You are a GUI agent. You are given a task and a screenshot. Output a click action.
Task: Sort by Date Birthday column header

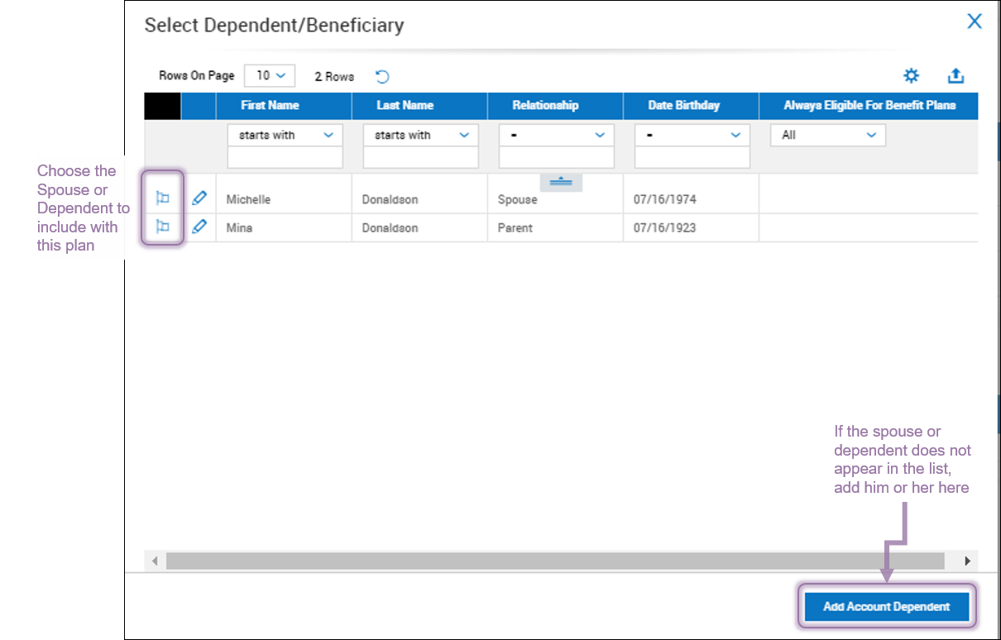(x=691, y=105)
